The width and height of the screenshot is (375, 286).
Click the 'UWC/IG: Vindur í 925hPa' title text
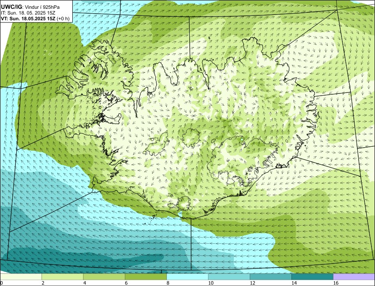click(30, 7)
